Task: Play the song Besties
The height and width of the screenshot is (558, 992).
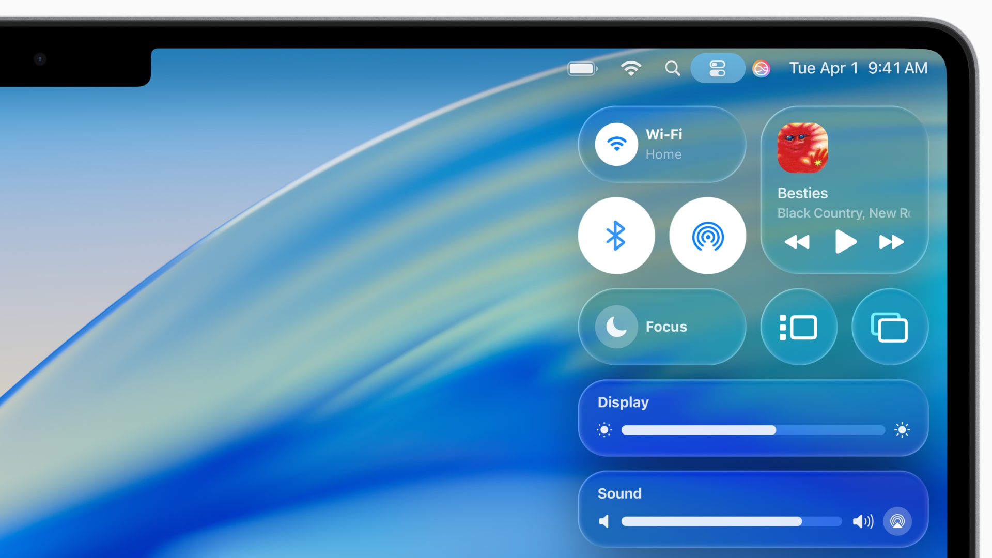Action: pyautogui.click(x=845, y=242)
